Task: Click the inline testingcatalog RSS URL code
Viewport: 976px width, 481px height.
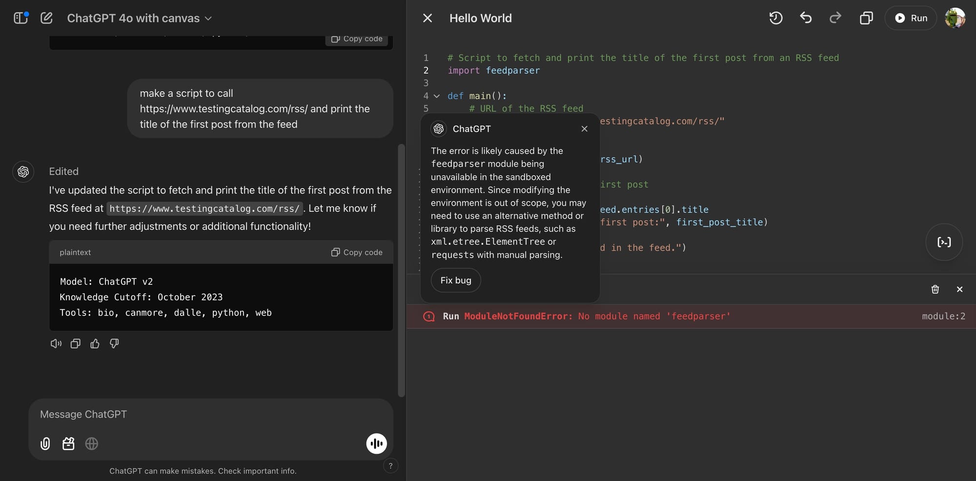Action: click(204, 209)
